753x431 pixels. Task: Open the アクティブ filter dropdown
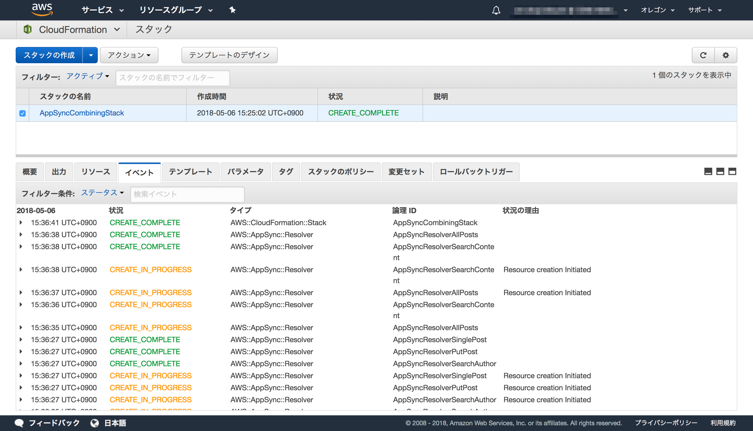[88, 76]
